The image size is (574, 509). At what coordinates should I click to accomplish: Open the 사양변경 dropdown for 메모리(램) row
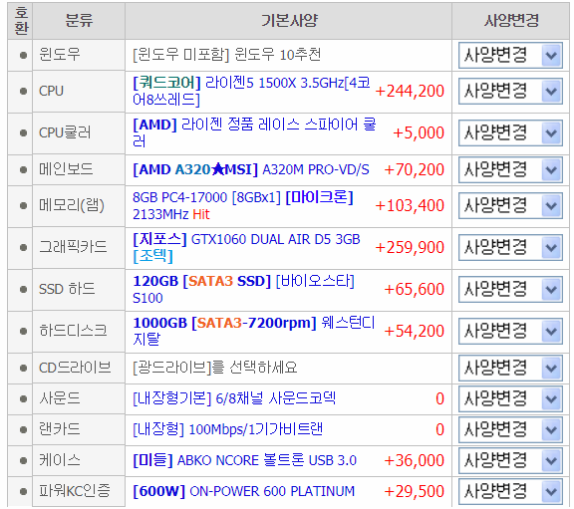coord(510,205)
